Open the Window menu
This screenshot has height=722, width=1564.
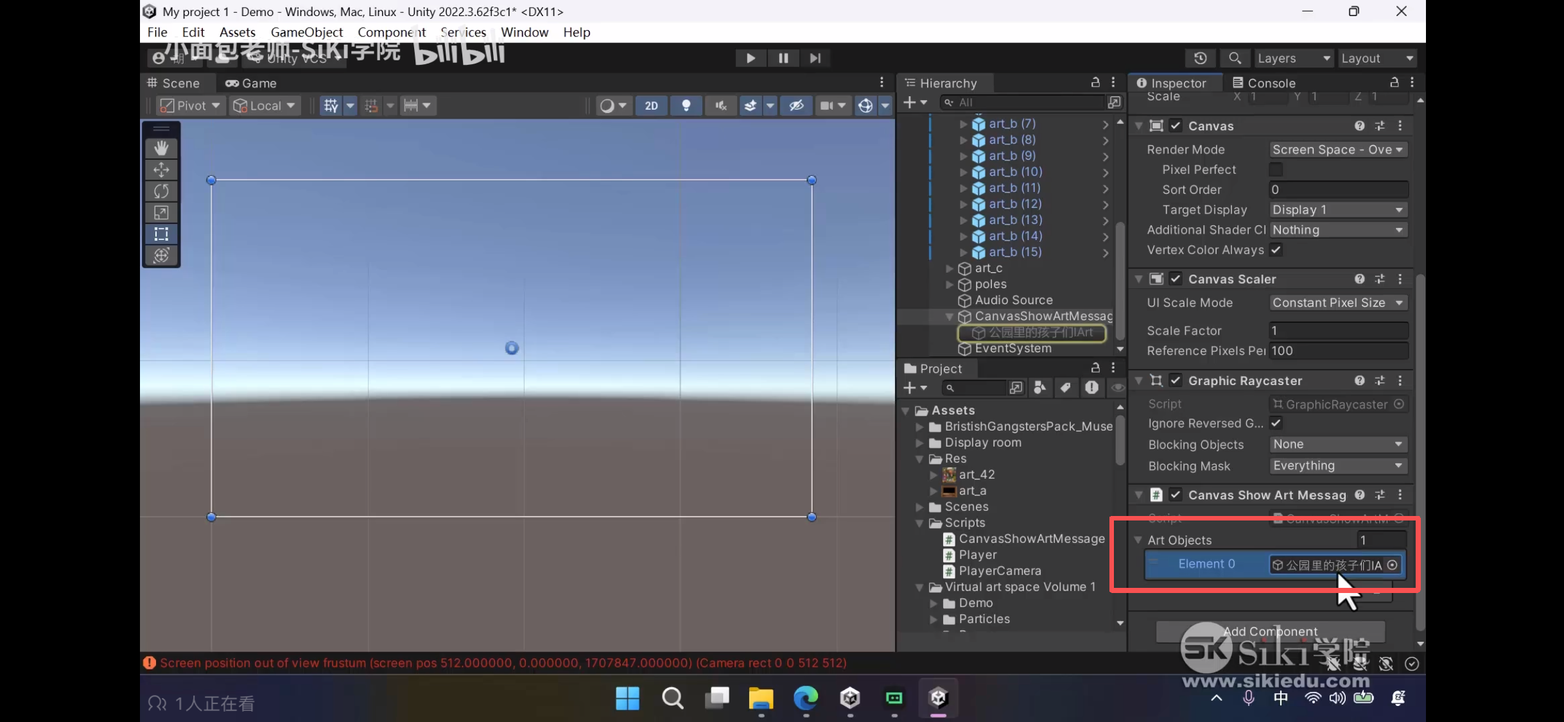(x=525, y=32)
